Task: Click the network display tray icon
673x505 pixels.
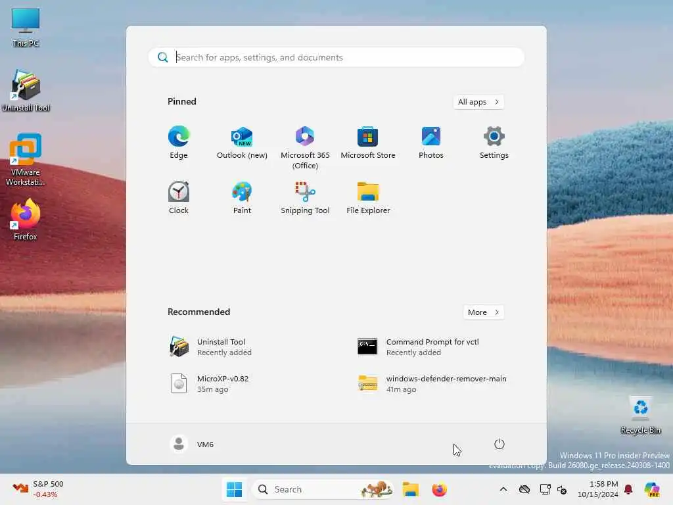Action: (545, 489)
